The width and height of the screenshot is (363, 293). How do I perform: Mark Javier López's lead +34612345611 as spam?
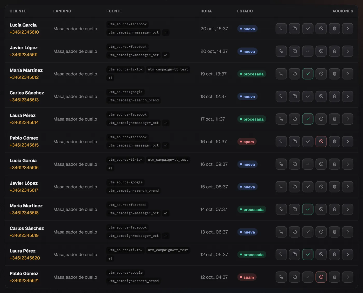(x=321, y=51)
